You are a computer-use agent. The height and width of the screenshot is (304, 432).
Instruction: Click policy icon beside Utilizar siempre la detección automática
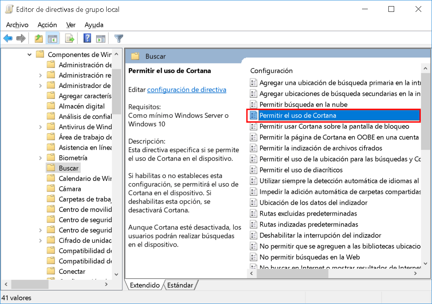[x=253, y=181]
